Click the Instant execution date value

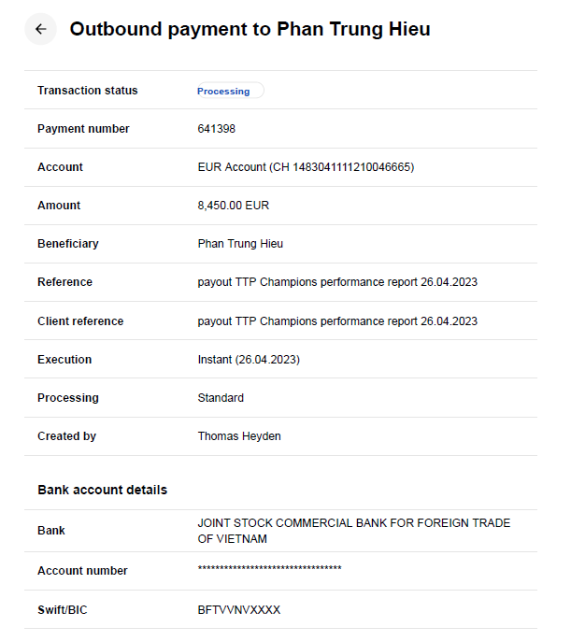249,360
